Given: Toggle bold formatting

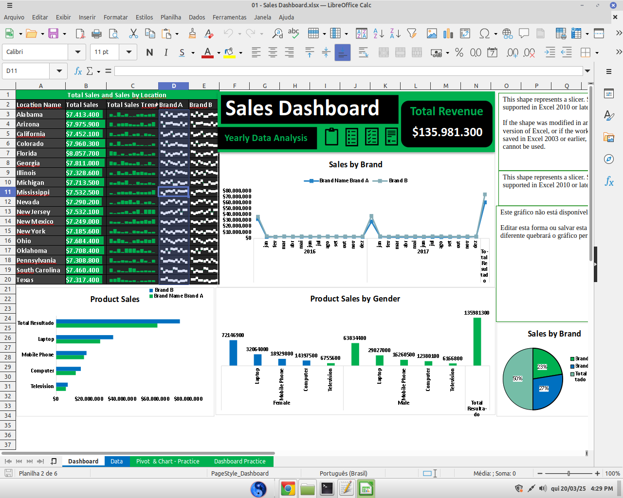Looking at the screenshot, I should pyautogui.click(x=149, y=52).
